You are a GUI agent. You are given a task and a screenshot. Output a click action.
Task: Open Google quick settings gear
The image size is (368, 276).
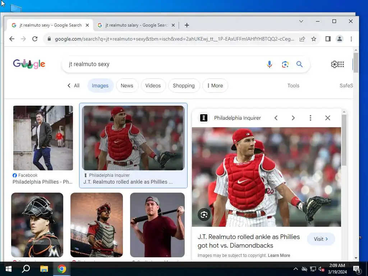(x=334, y=64)
